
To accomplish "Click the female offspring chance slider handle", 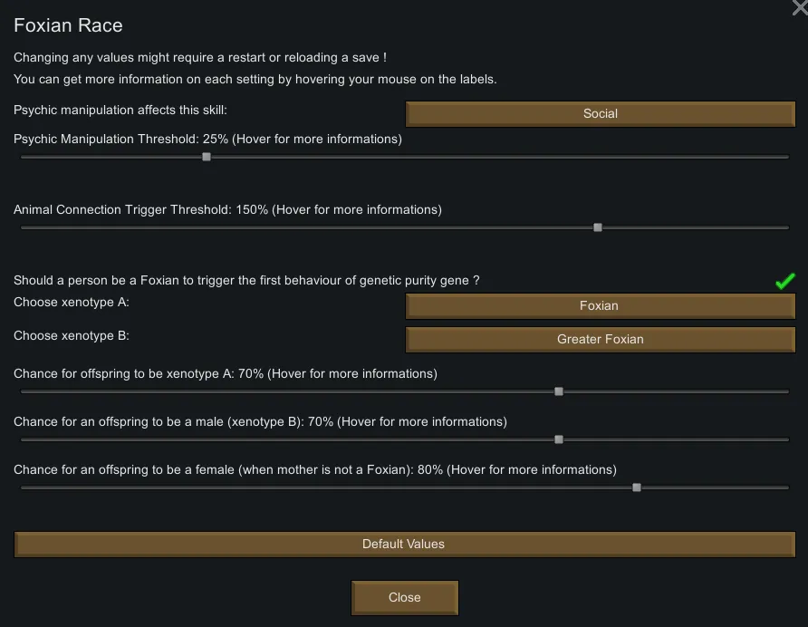I will point(637,487).
